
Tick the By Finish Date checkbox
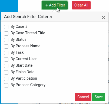click(6, 72)
